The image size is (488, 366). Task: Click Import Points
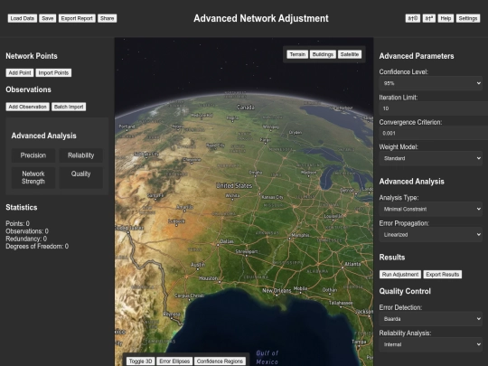point(53,73)
